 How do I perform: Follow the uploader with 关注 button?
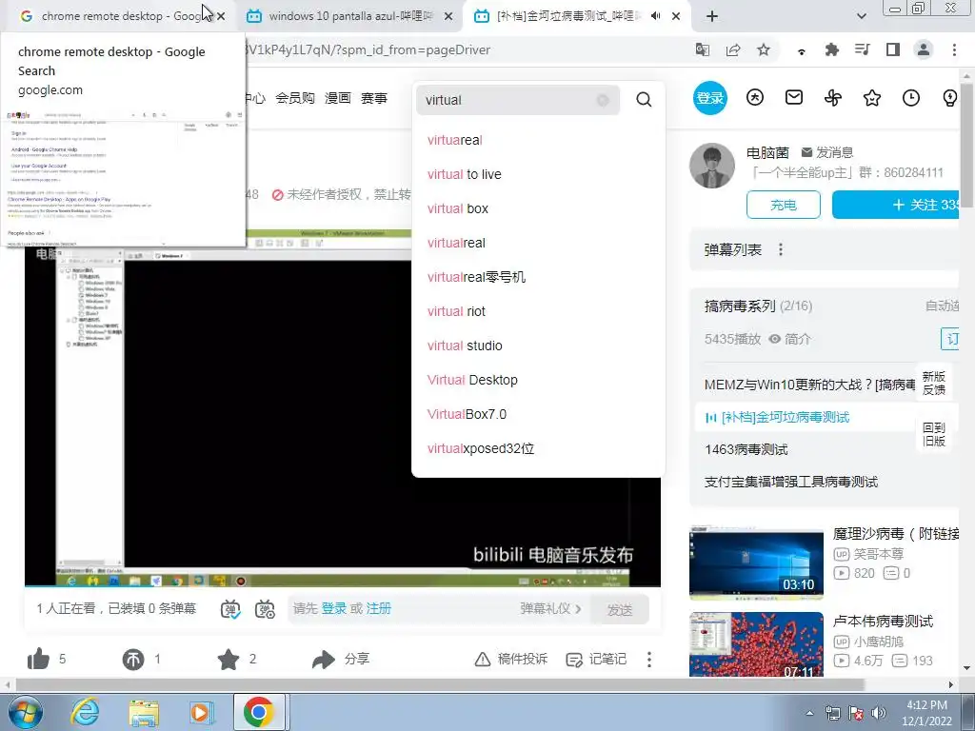point(897,205)
